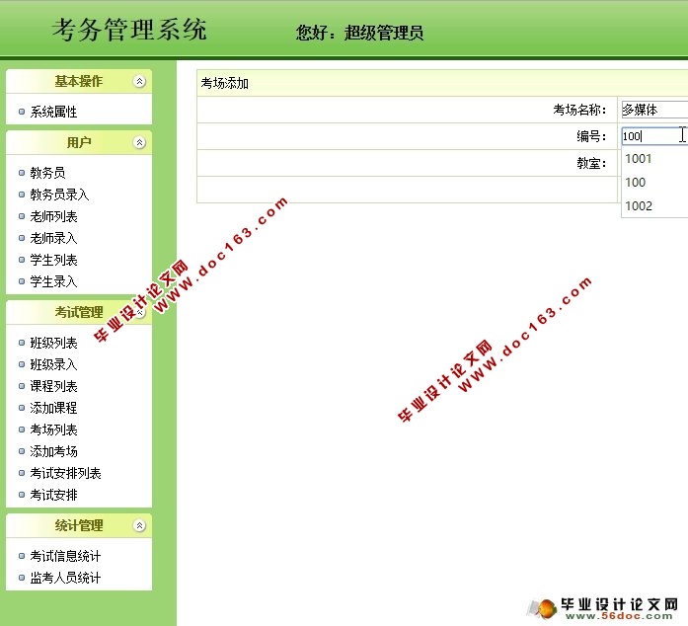Image resolution: width=688 pixels, height=626 pixels.
Task: Click the 用户 panel header
Action: click(79, 142)
